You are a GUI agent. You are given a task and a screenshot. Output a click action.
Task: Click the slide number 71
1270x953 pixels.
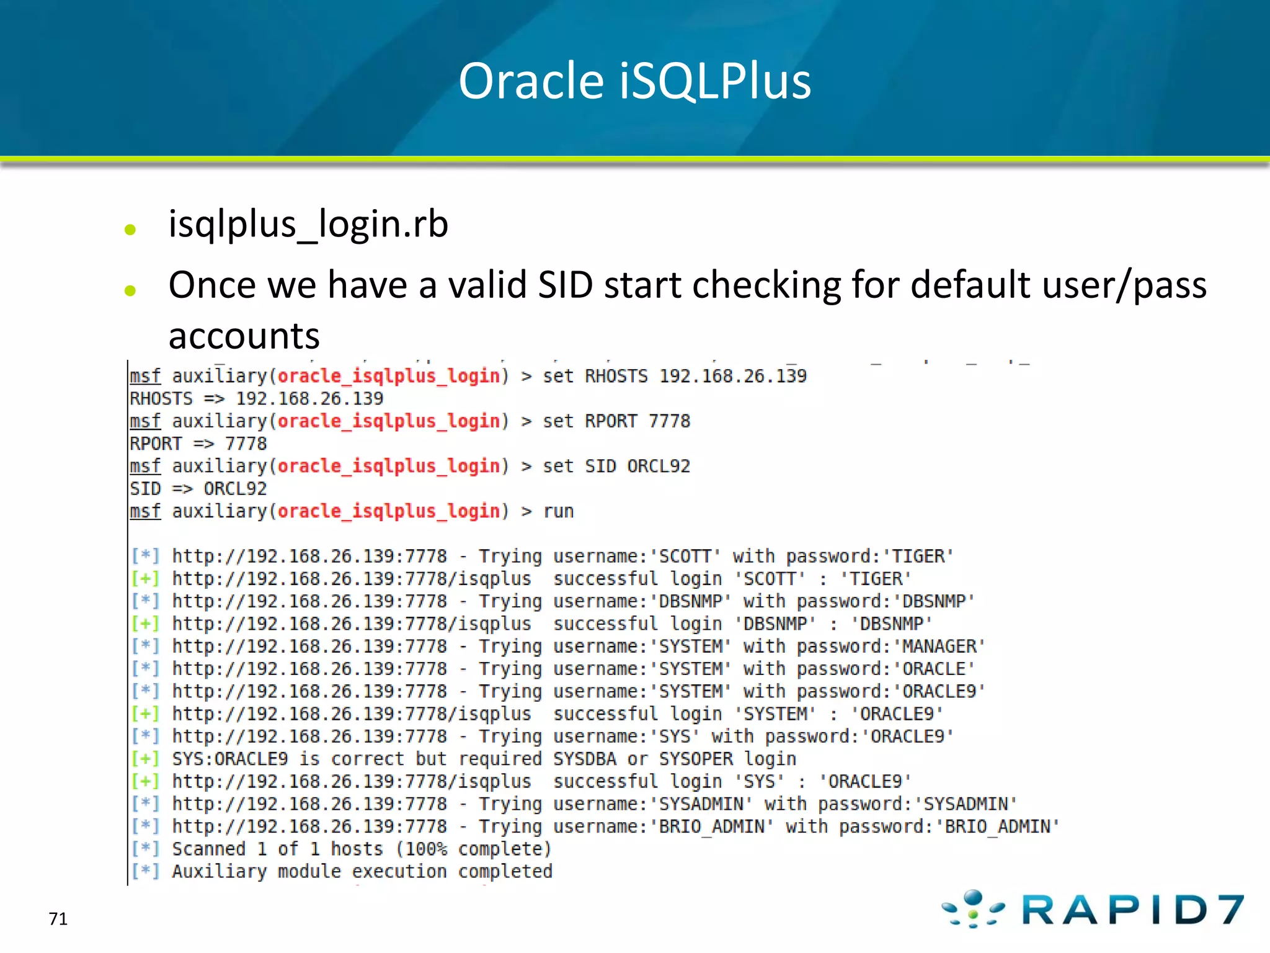58,918
